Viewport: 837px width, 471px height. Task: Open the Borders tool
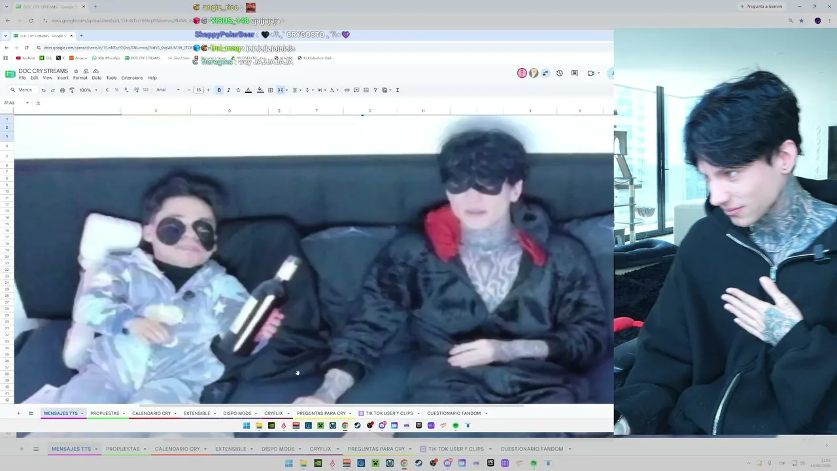click(270, 90)
